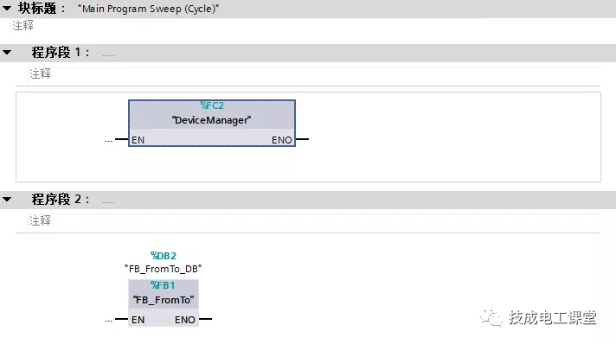Select the "DeviceManager" function block name
Image resolution: width=616 pixels, height=344 pixels.
click(x=211, y=120)
